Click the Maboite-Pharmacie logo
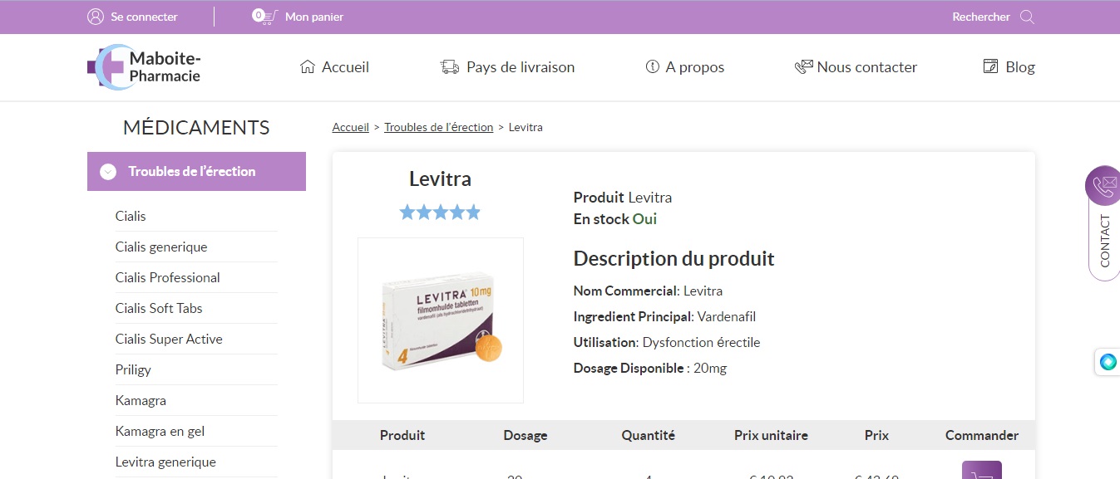This screenshot has width=1120, height=479. click(145, 67)
